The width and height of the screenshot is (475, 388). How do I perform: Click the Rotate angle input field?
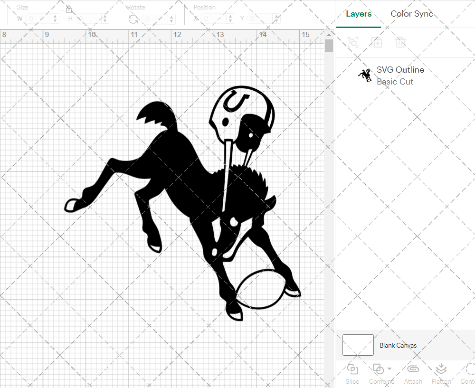155,19
